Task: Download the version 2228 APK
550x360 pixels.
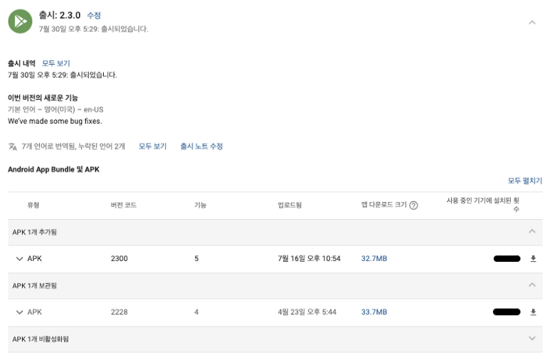Action: (x=533, y=312)
